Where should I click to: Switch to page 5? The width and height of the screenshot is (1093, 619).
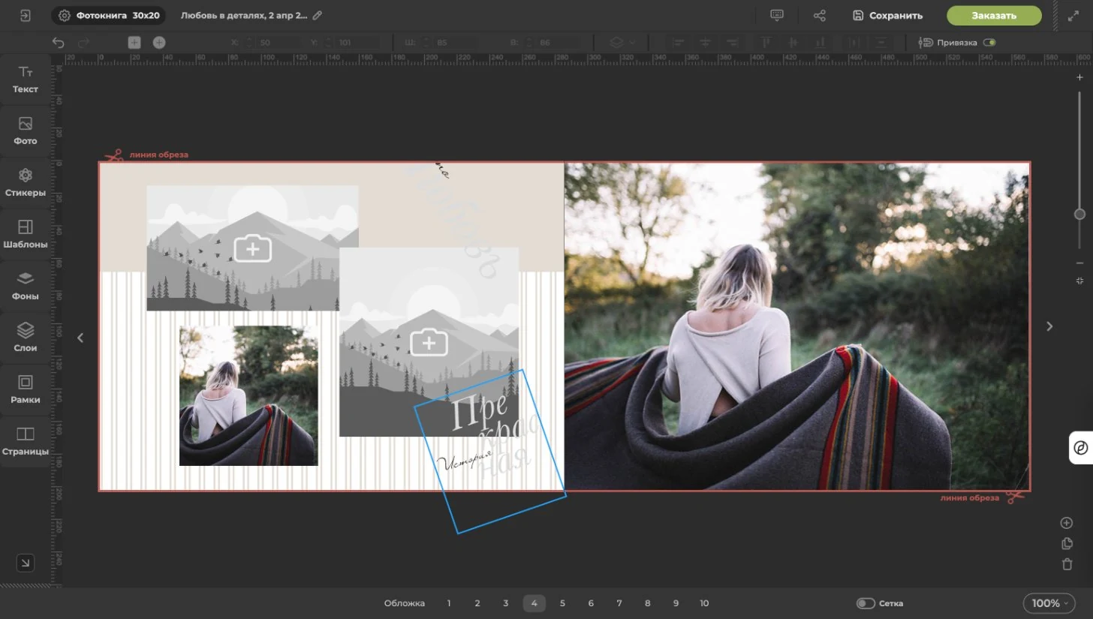coord(562,603)
